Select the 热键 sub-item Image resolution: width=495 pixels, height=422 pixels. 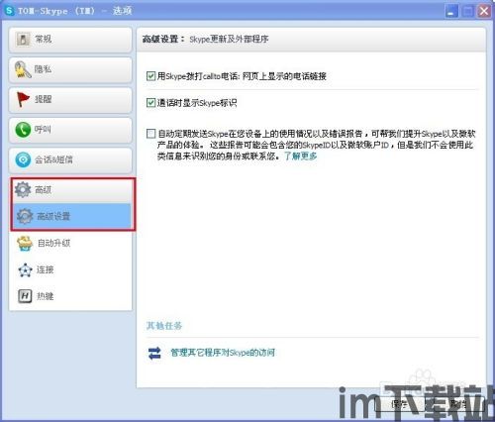click(70, 296)
